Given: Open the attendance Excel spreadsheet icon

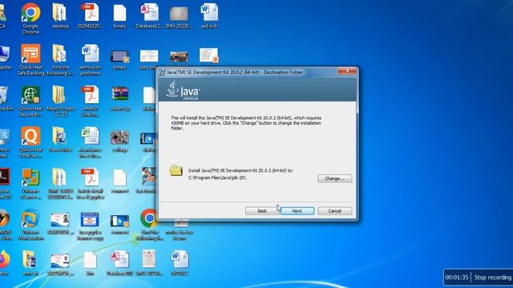Looking at the screenshot, I should pos(91,142).
